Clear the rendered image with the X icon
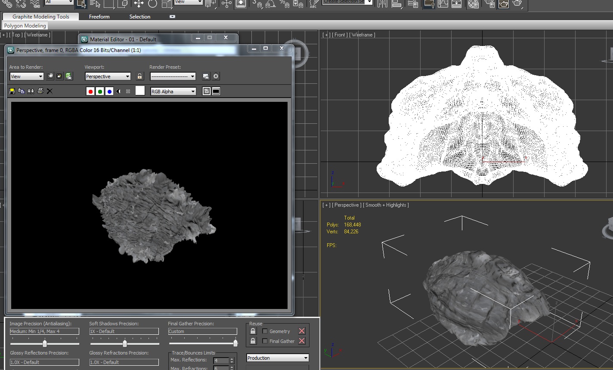Screen dimensions: 613x370 point(50,91)
